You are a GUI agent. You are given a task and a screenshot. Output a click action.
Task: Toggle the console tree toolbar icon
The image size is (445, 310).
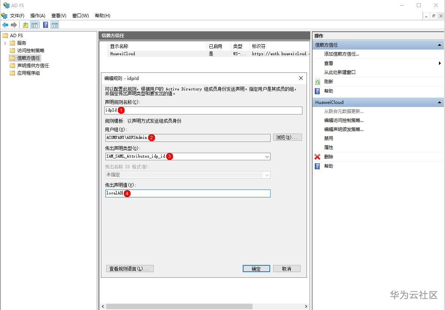click(35, 25)
